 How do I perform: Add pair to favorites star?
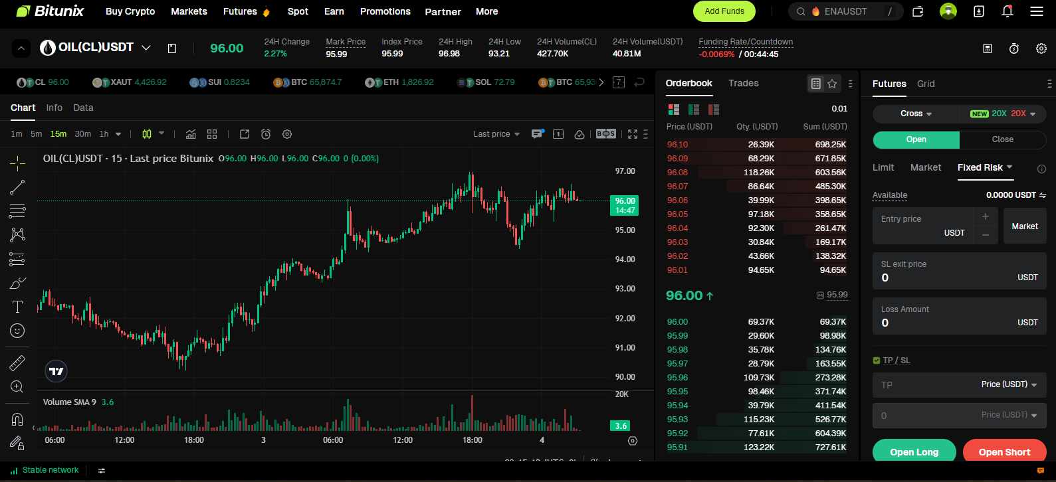(833, 84)
